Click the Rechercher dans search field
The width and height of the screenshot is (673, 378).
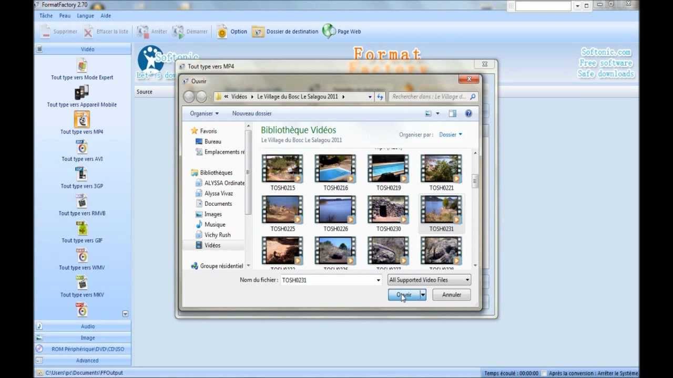(429, 97)
